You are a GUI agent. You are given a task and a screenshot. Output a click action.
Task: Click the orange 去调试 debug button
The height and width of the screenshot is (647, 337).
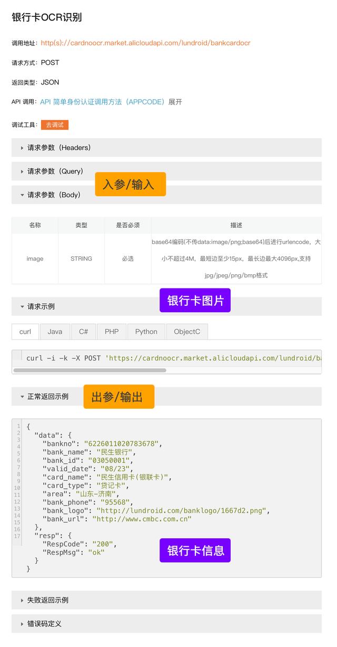pyautogui.click(x=55, y=125)
